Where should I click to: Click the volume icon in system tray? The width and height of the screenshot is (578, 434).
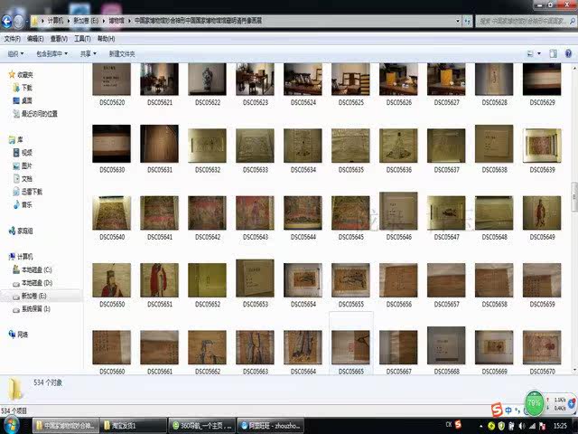pyautogui.click(x=522, y=426)
